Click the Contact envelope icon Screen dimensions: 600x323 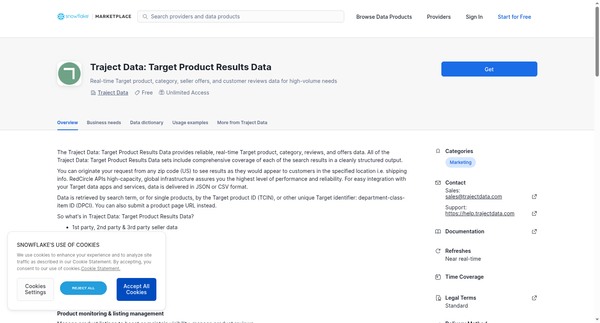tap(438, 183)
